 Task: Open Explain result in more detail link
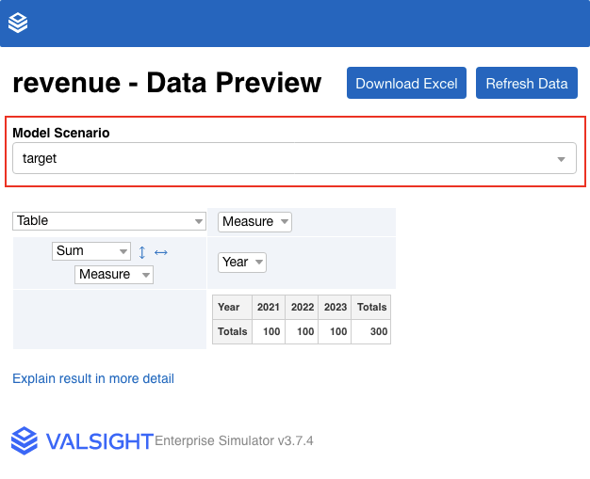(x=93, y=378)
